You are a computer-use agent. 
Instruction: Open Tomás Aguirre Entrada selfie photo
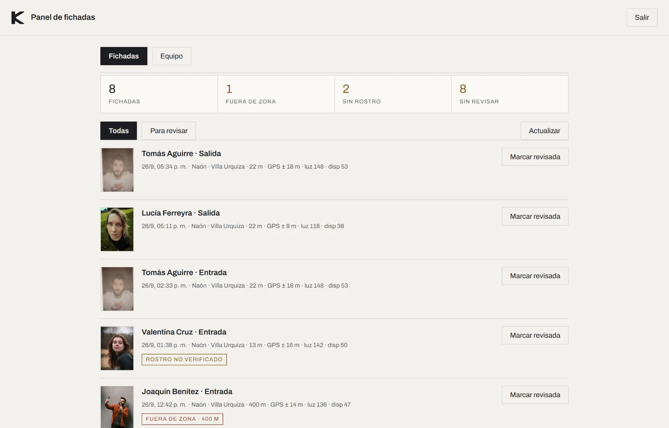pyautogui.click(x=117, y=289)
